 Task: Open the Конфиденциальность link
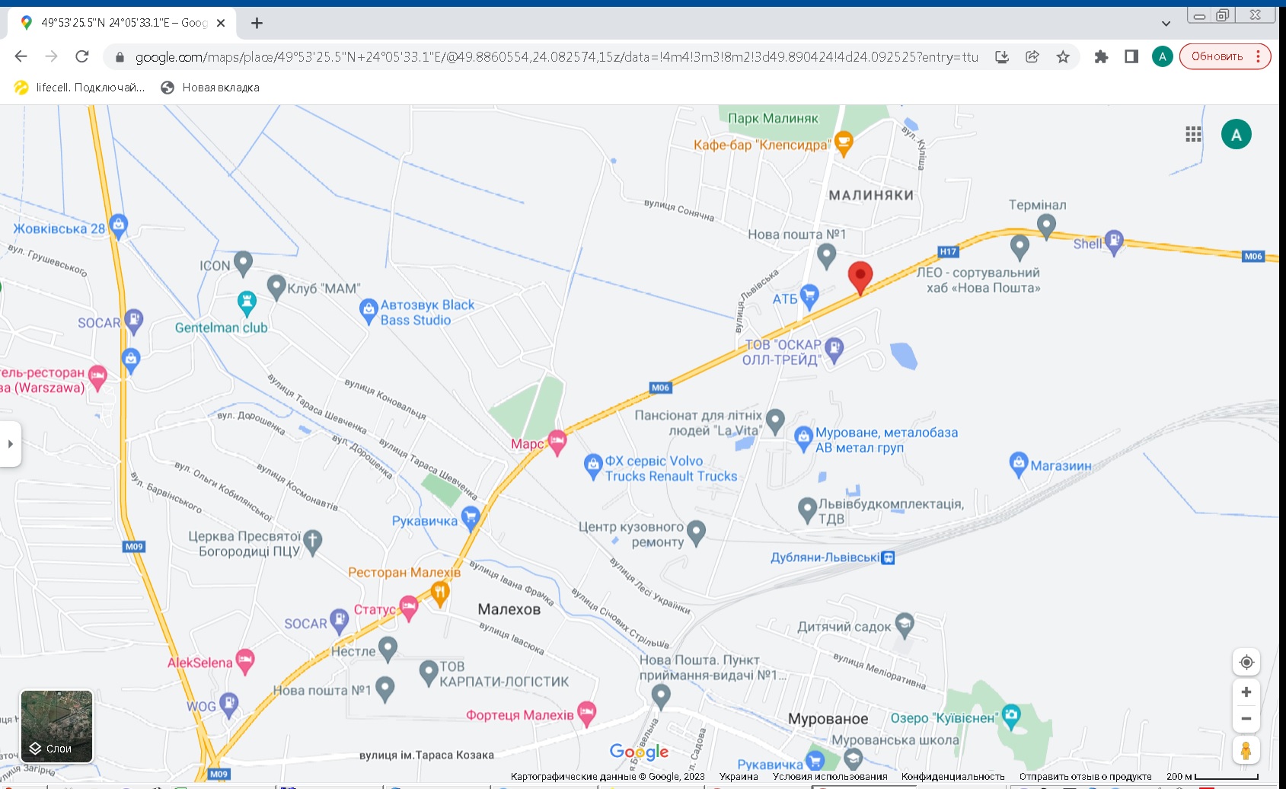pos(953,777)
